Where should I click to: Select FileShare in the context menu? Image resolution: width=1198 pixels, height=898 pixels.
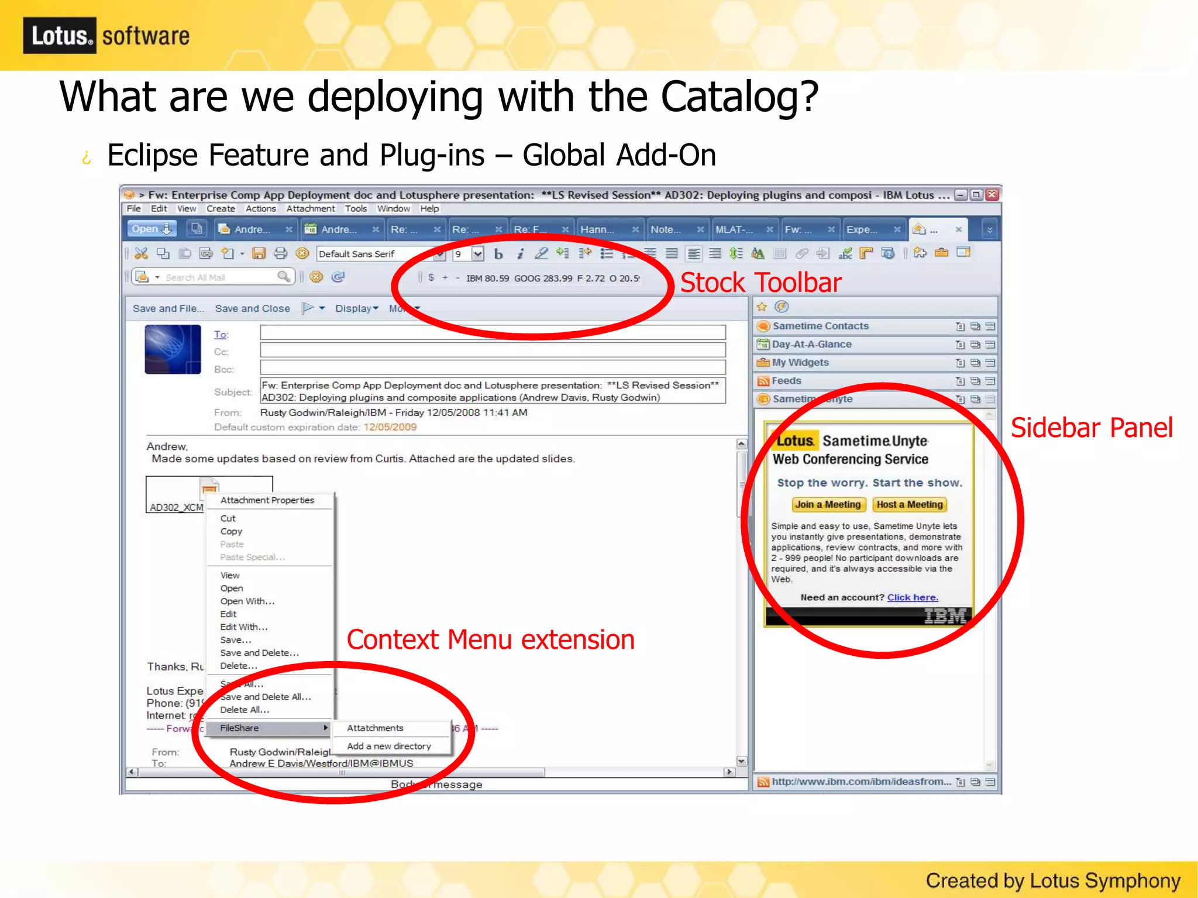(x=240, y=728)
